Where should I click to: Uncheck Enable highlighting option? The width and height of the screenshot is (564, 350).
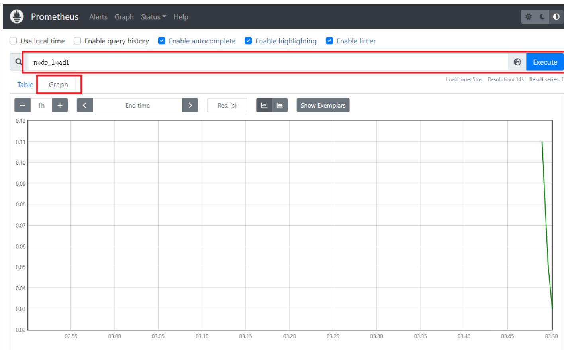coord(248,41)
